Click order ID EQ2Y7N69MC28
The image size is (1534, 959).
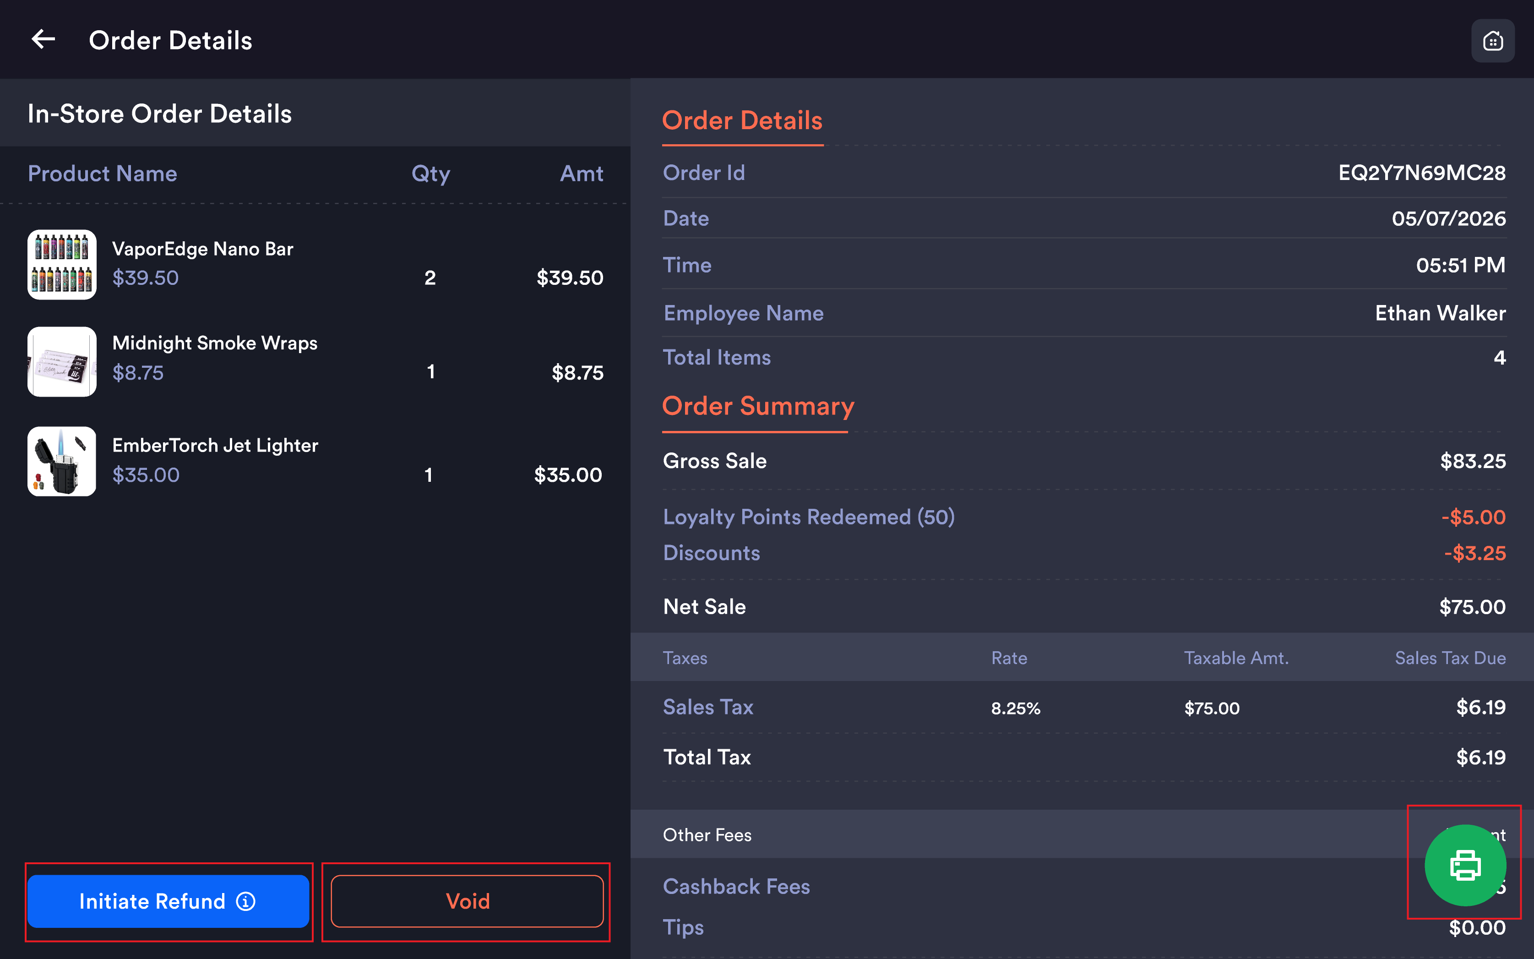(1422, 173)
